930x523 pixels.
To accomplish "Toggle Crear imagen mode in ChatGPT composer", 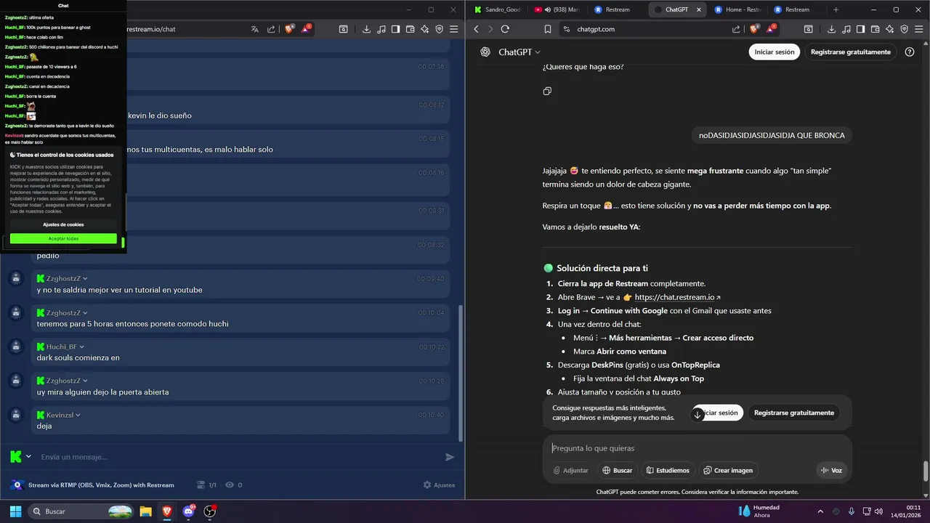I will click(x=728, y=470).
